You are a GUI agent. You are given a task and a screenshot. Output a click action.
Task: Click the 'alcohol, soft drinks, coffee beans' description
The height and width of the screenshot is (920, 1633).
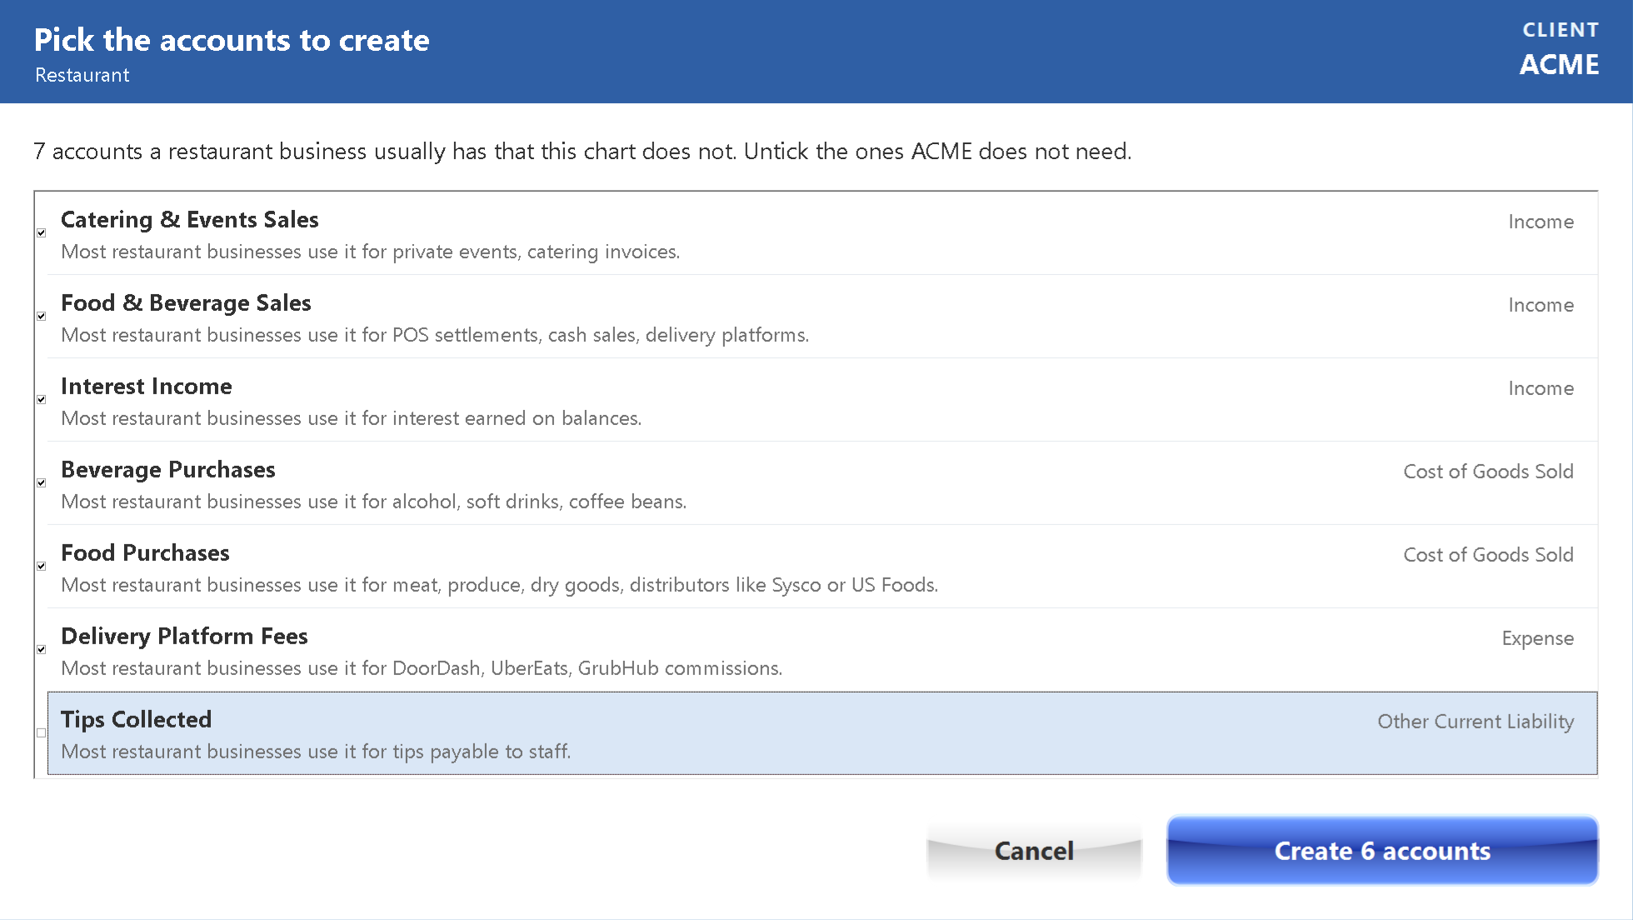(x=373, y=502)
